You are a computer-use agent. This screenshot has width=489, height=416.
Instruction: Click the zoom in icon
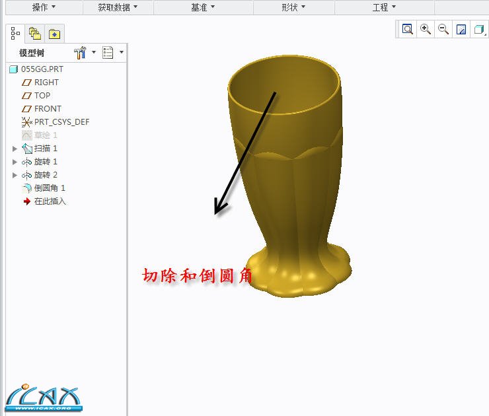(x=426, y=29)
